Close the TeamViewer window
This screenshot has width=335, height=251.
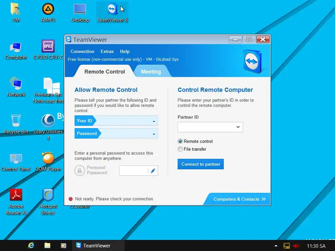coord(263,40)
